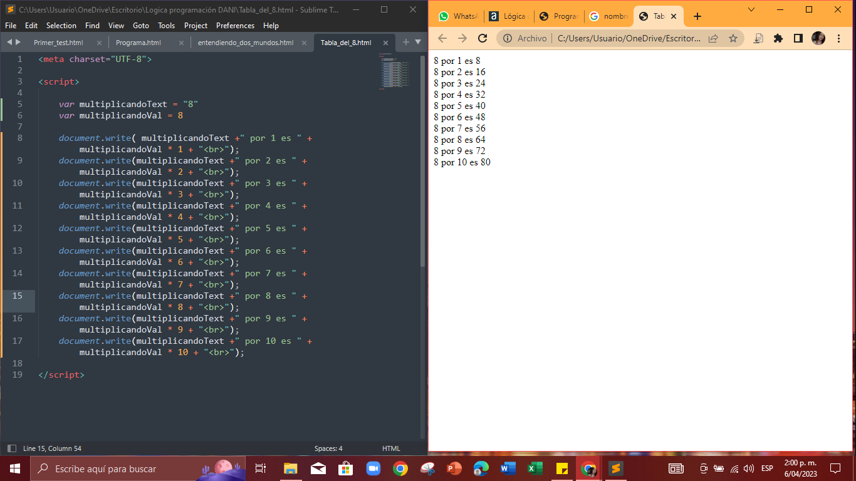Image resolution: width=856 pixels, height=481 pixels.
Task: Click the Chrome page-download extension icon
Action: pyautogui.click(x=758, y=38)
